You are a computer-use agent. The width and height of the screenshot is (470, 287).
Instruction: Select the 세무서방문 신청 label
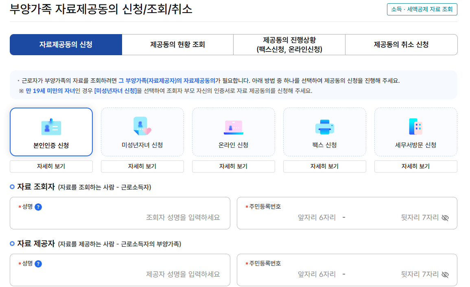tap(416, 145)
